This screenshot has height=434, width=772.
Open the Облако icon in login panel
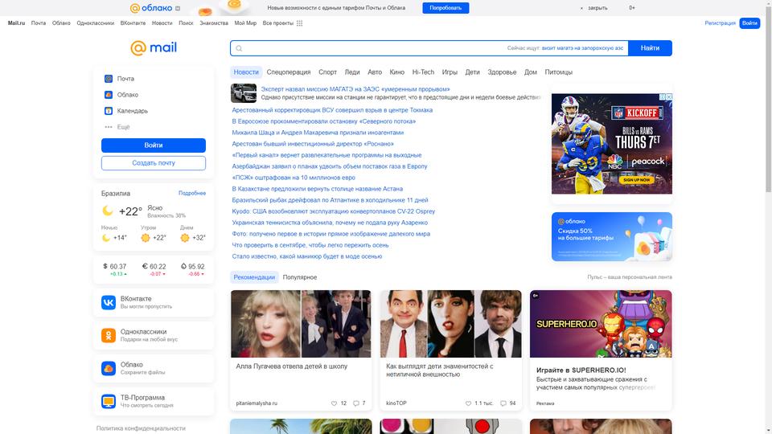point(109,95)
